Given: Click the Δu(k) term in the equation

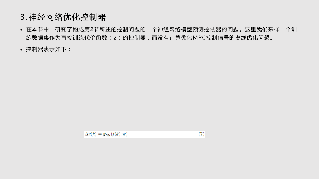Looking at the screenshot, I should pyautogui.click(x=90, y=134).
